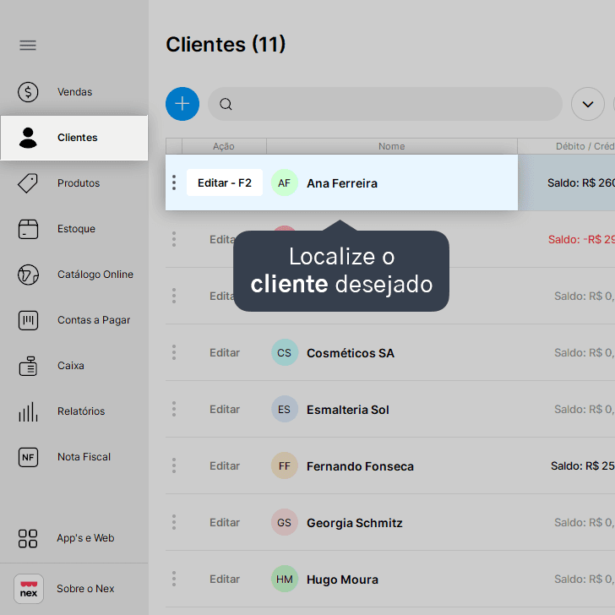615x615 pixels.
Task: Click Editar for Hugo Moura
Action: coord(225,579)
